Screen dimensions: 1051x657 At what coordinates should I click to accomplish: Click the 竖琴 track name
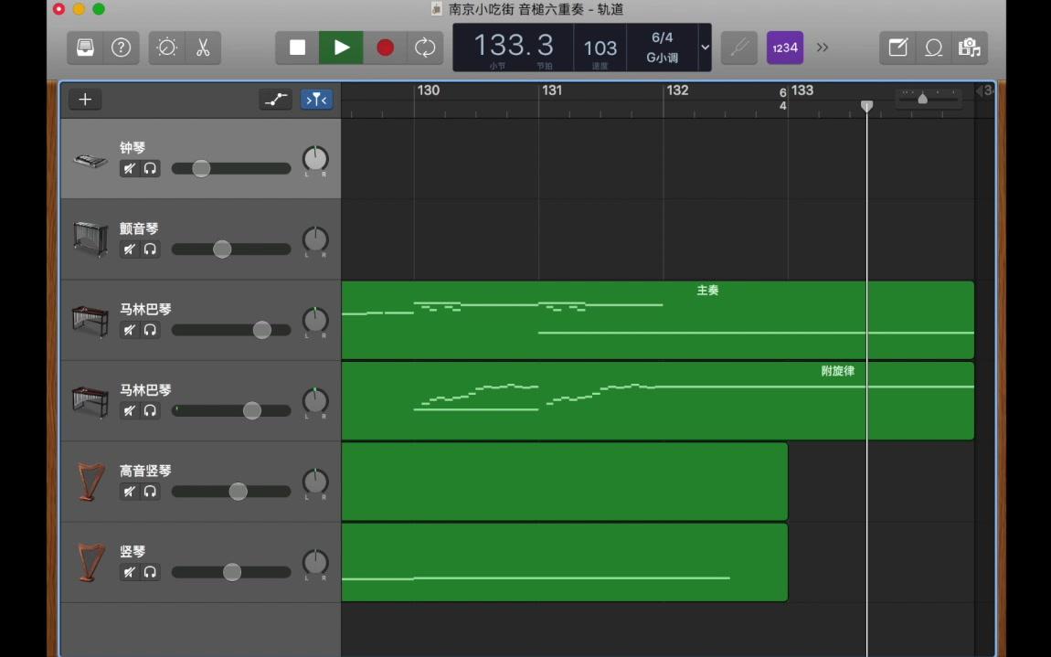[133, 551]
